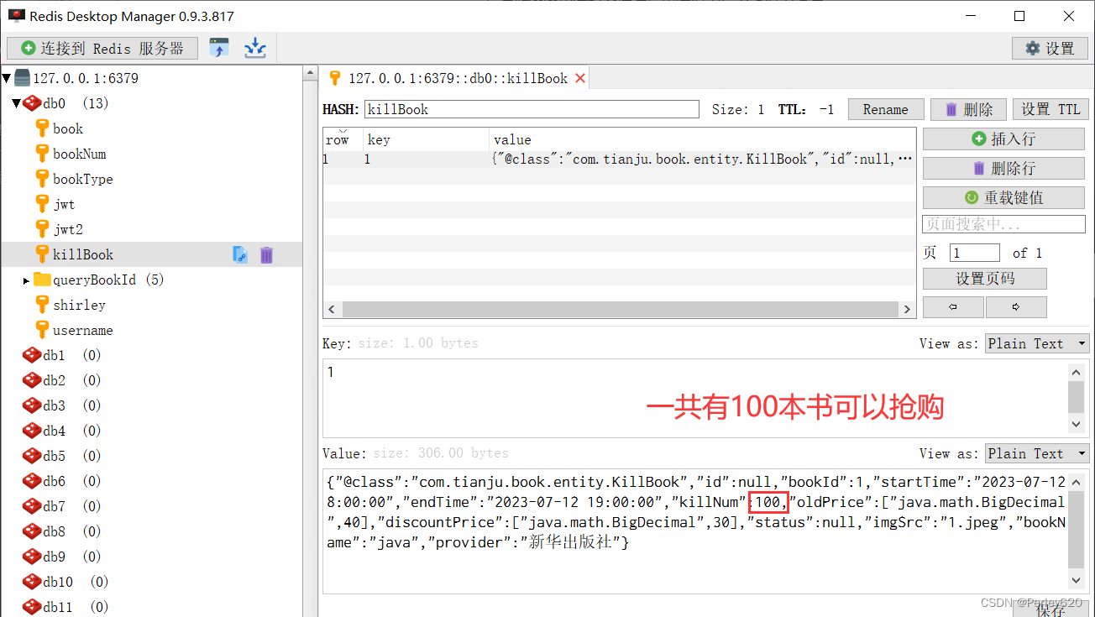Click the Rename button
Screen dimensions: 1095x617
click(x=886, y=109)
